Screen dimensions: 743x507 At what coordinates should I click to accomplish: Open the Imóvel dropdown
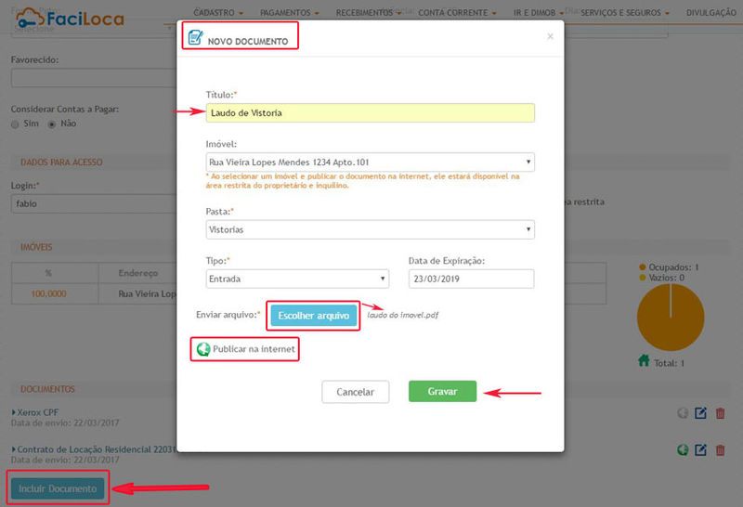point(370,162)
